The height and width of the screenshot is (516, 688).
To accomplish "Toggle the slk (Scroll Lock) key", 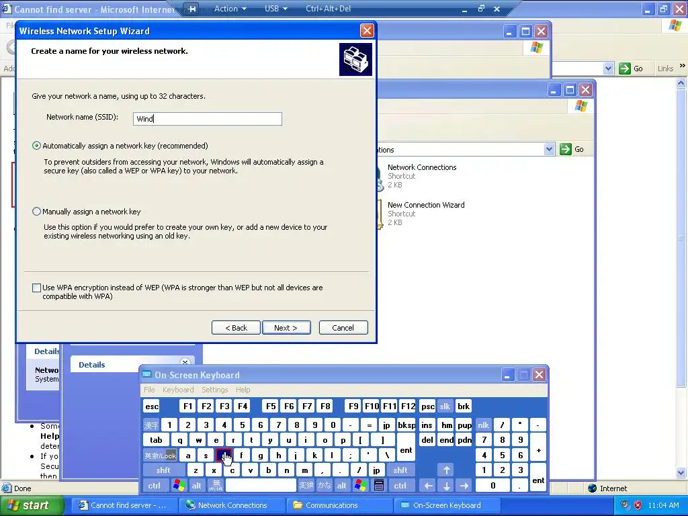I will (x=445, y=406).
